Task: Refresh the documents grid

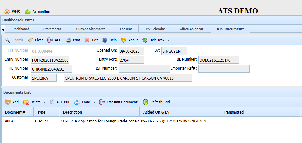Action: point(146,102)
